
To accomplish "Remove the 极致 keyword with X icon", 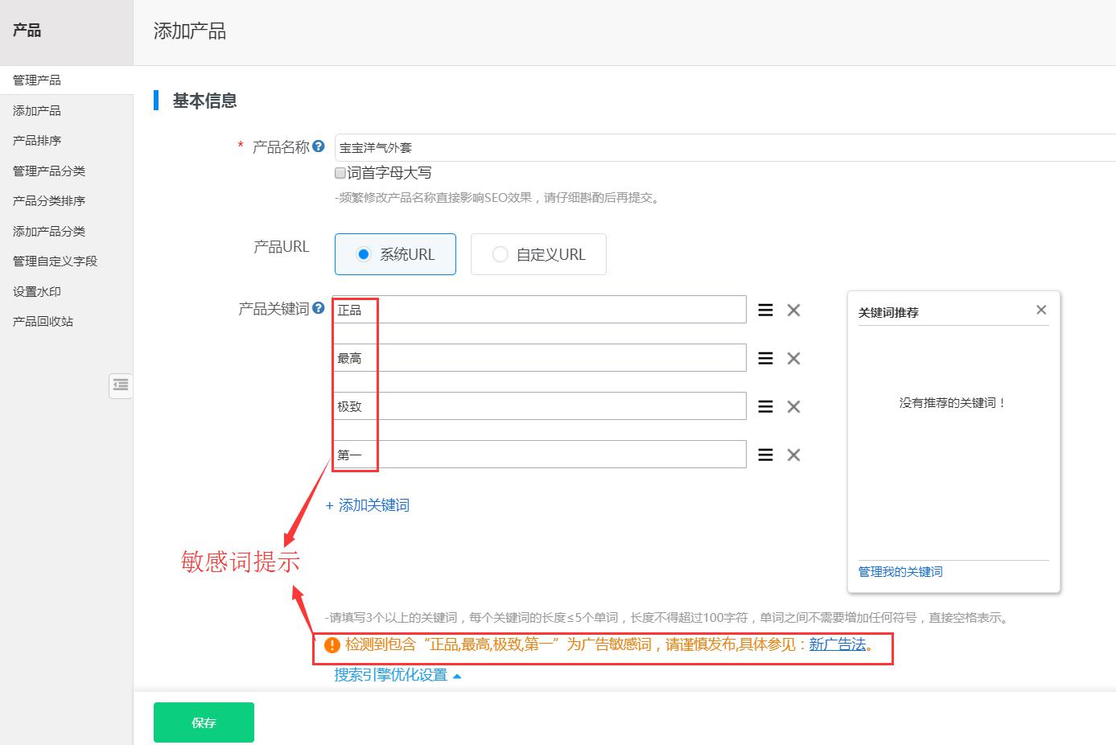I will [793, 407].
